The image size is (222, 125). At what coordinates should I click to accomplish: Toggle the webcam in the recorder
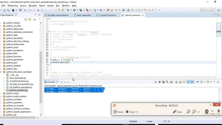(207, 111)
